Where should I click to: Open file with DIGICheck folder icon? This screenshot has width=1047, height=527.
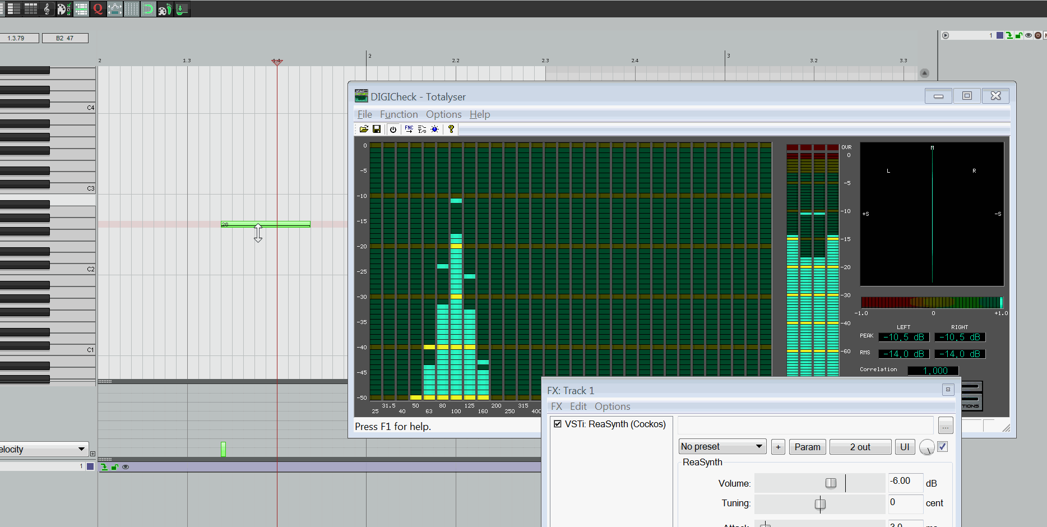tap(364, 130)
